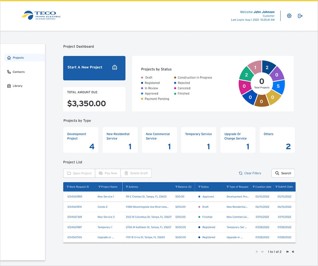The image size is (318, 266).
Task: Select the Others project type card
Action: pos(277,140)
